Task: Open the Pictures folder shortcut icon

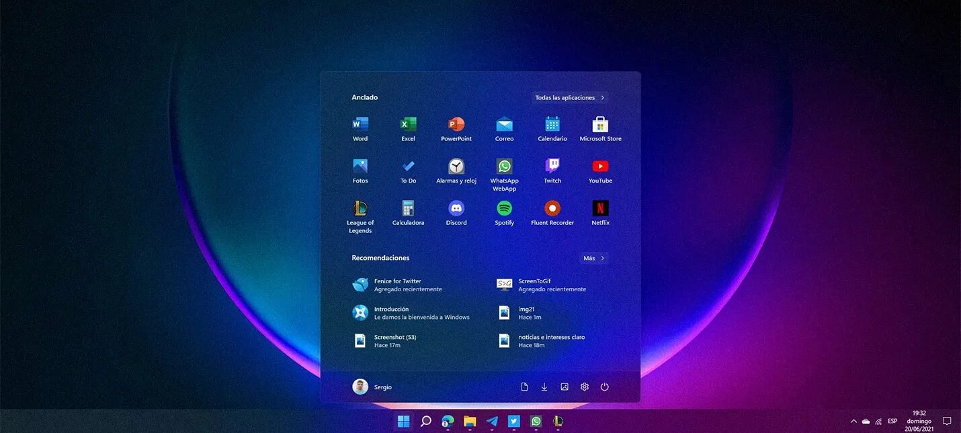Action: click(565, 387)
